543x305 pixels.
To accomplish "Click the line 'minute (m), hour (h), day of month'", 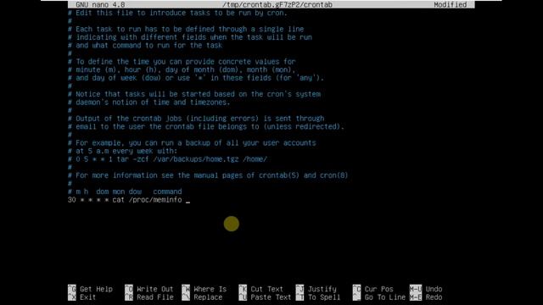I will tap(182, 69).
